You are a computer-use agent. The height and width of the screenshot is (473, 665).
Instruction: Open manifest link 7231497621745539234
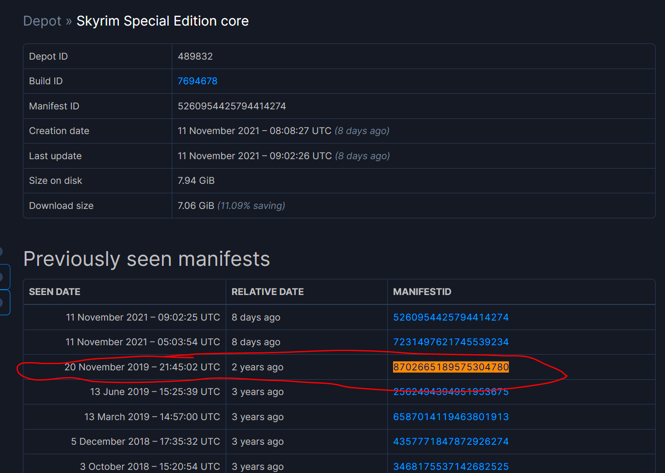tap(451, 342)
